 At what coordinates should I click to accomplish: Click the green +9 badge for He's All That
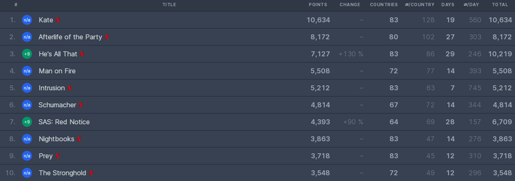coord(27,54)
